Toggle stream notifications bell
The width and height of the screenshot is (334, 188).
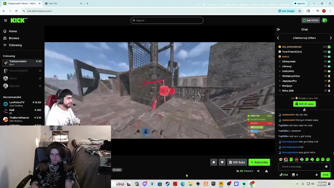click(214, 162)
